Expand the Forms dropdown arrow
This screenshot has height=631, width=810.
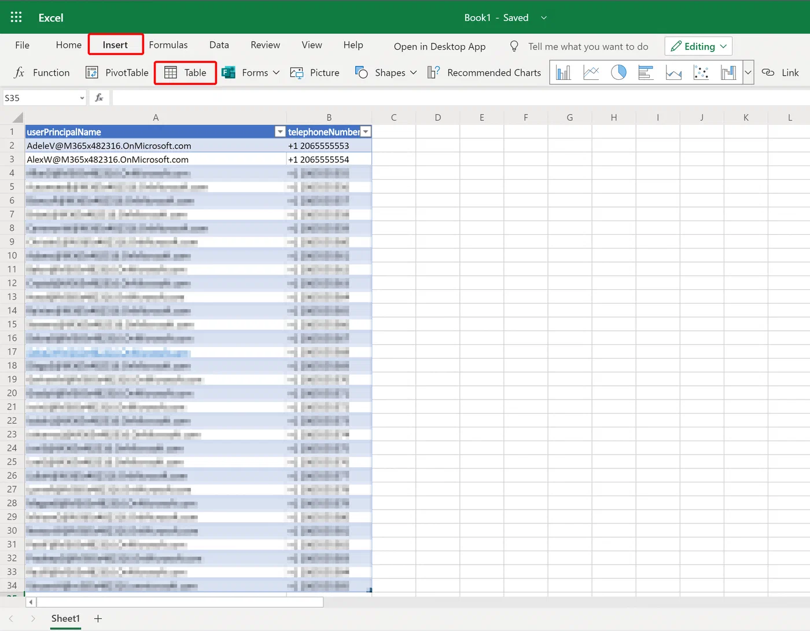click(276, 73)
